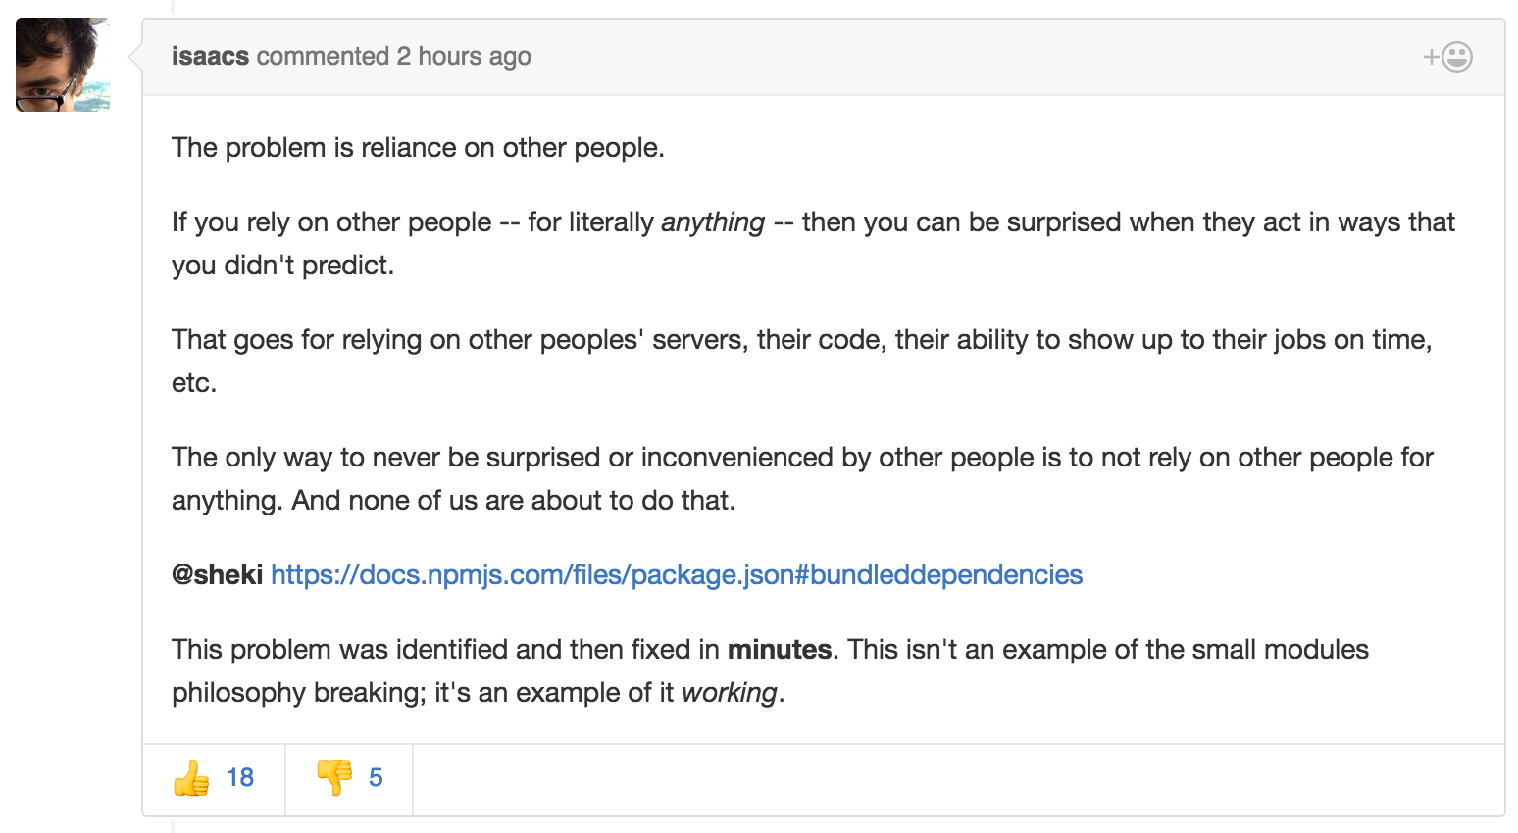Click the text "etc." in the comment

(194, 383)
